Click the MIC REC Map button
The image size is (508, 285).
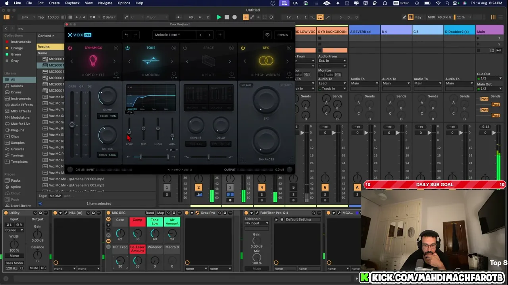[x=161, y=213]
